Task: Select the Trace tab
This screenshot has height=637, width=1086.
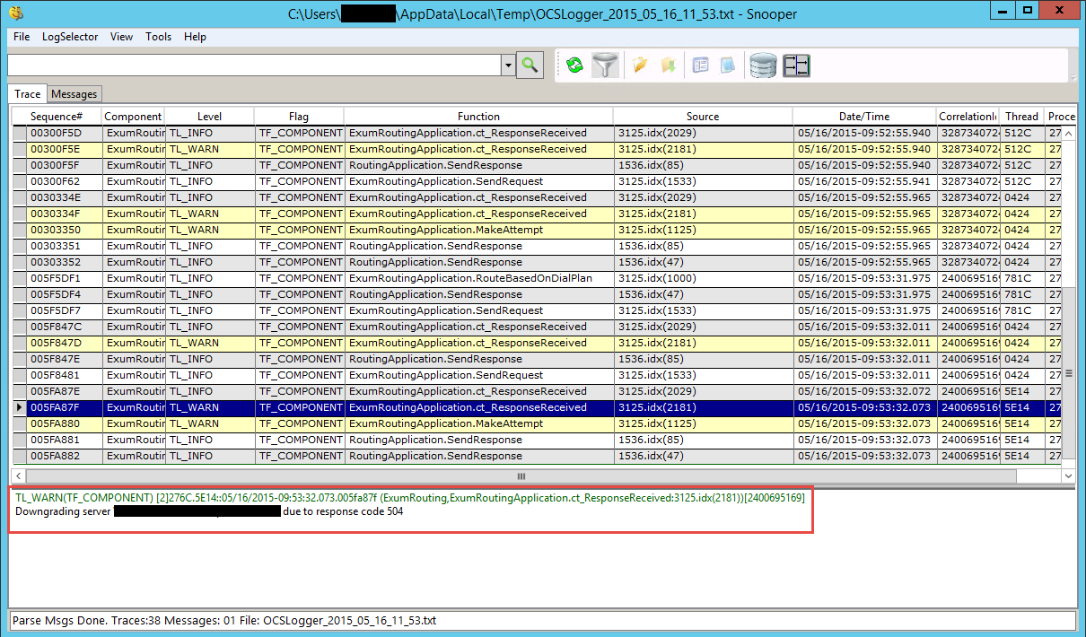Action: click(x=27, y=94)
